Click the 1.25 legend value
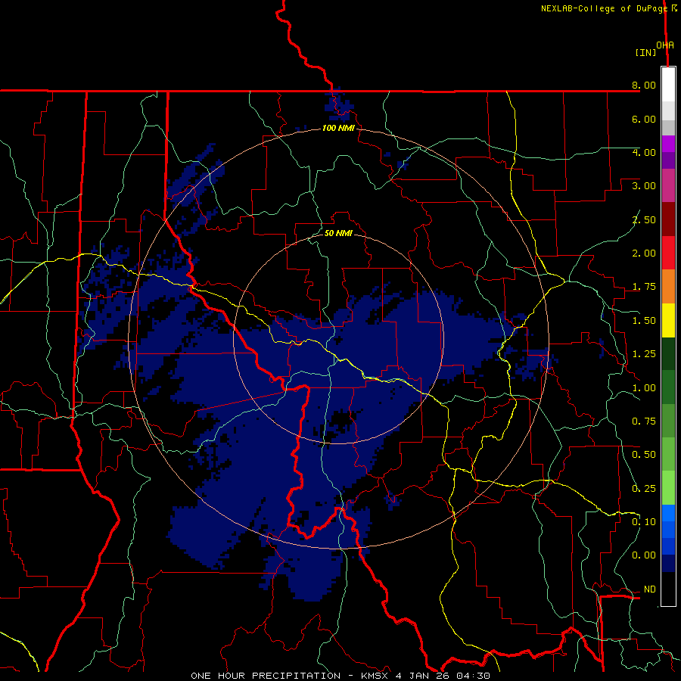681x681 pixels. click(644, 354)
